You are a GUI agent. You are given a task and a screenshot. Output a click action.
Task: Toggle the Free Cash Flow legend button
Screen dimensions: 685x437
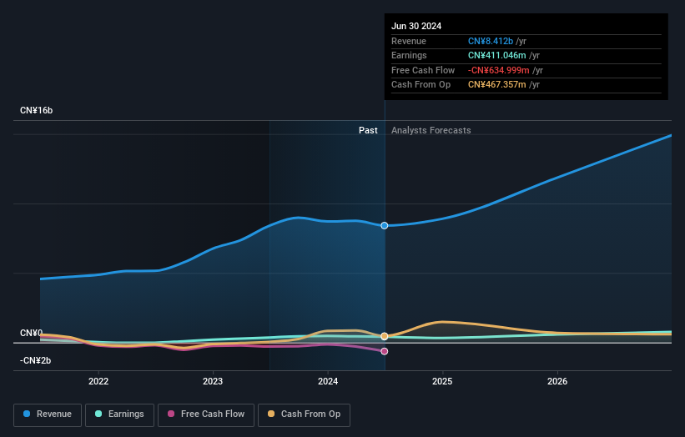tap(206, 414)
